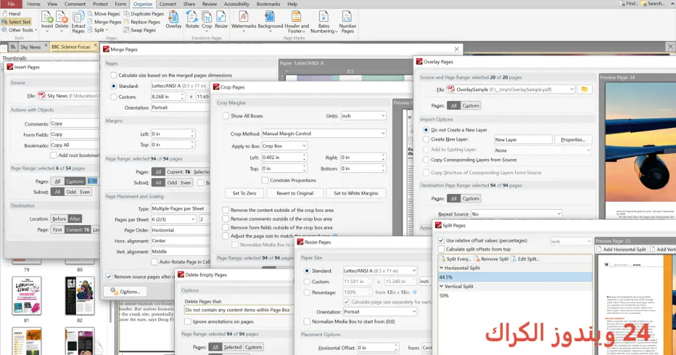Click the Revert to Original button
Image resolution: width=676 pixels, height=355 pixels.
point(295,193)
